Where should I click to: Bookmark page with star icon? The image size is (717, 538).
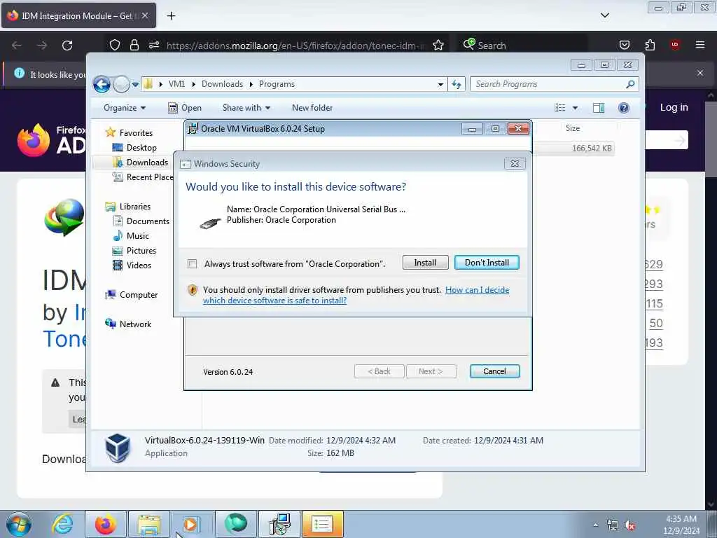tap(438, 45)
